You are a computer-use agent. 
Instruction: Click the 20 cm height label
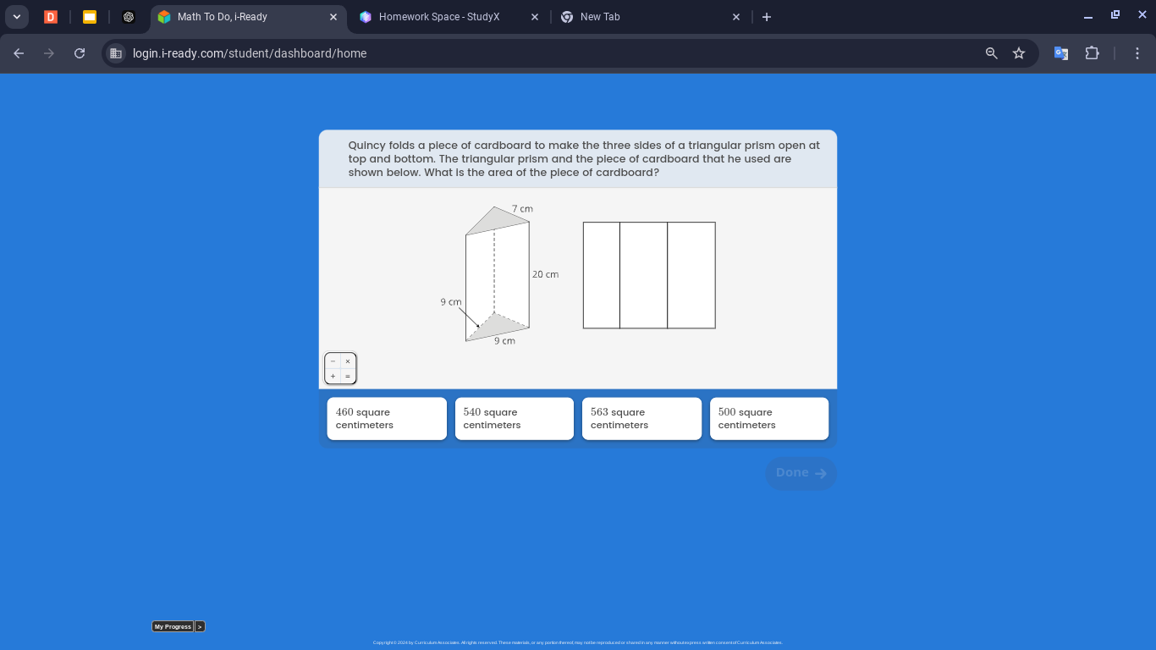pos(546,274)
